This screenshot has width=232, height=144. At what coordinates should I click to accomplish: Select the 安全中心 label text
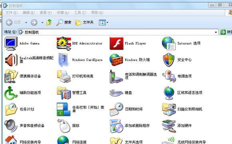[x=184, y=60]
